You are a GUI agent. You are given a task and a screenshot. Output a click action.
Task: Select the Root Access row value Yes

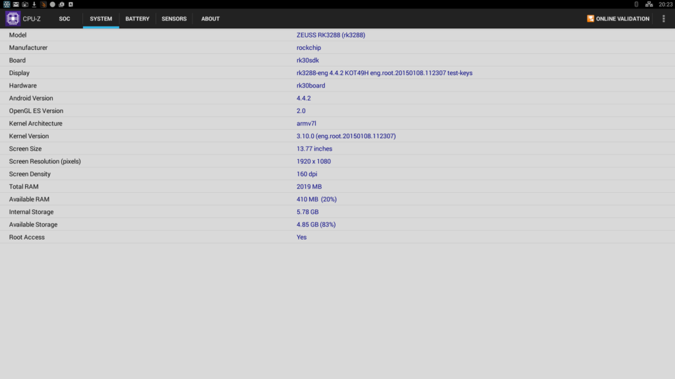pos(301,237)
